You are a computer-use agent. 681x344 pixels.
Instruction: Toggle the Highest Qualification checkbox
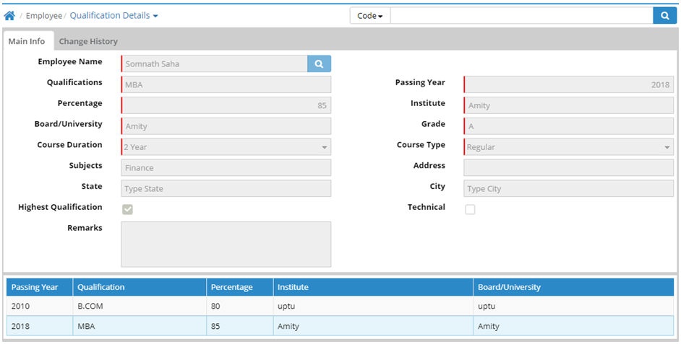[127, 209]
